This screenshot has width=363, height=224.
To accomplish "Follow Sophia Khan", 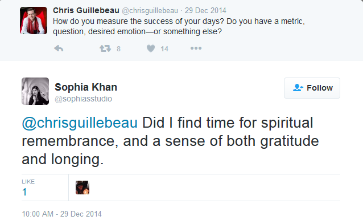I will (x=312, y=88).
